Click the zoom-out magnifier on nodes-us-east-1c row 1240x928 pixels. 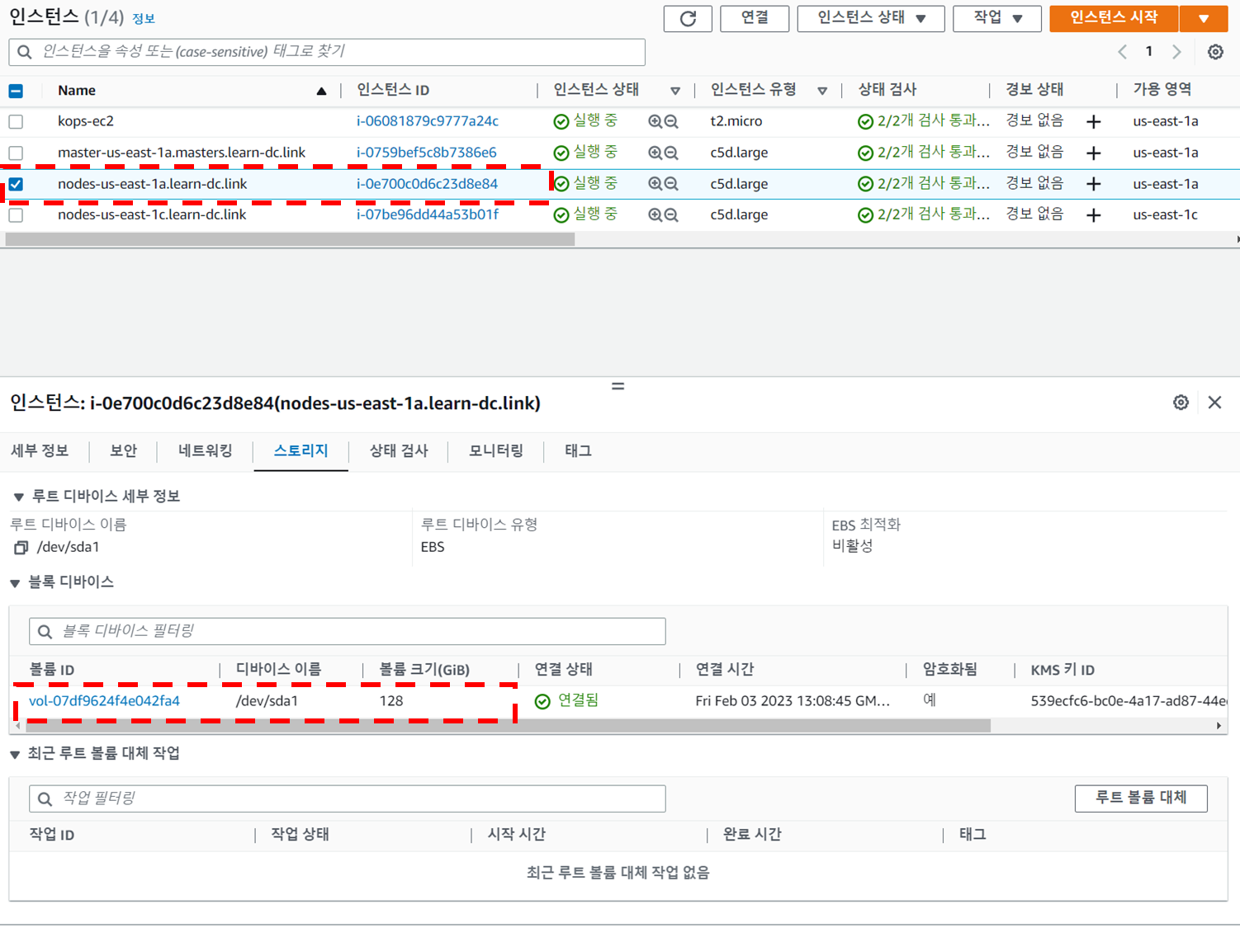673,214
